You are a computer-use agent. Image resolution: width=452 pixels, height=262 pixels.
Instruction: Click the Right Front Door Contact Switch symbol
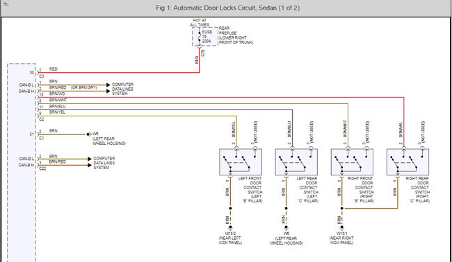pyautogui.click(x=352, y=162)
